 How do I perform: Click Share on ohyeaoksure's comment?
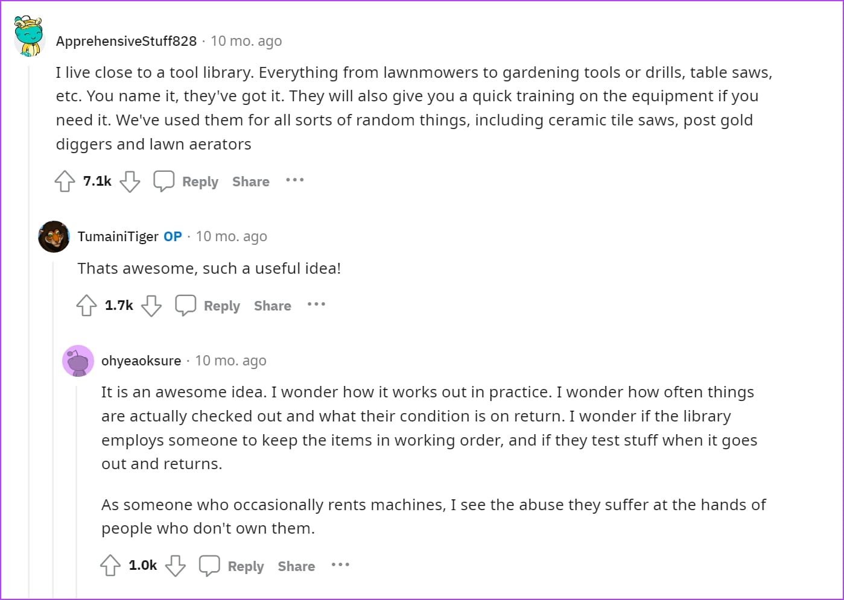tap(296, 566)
